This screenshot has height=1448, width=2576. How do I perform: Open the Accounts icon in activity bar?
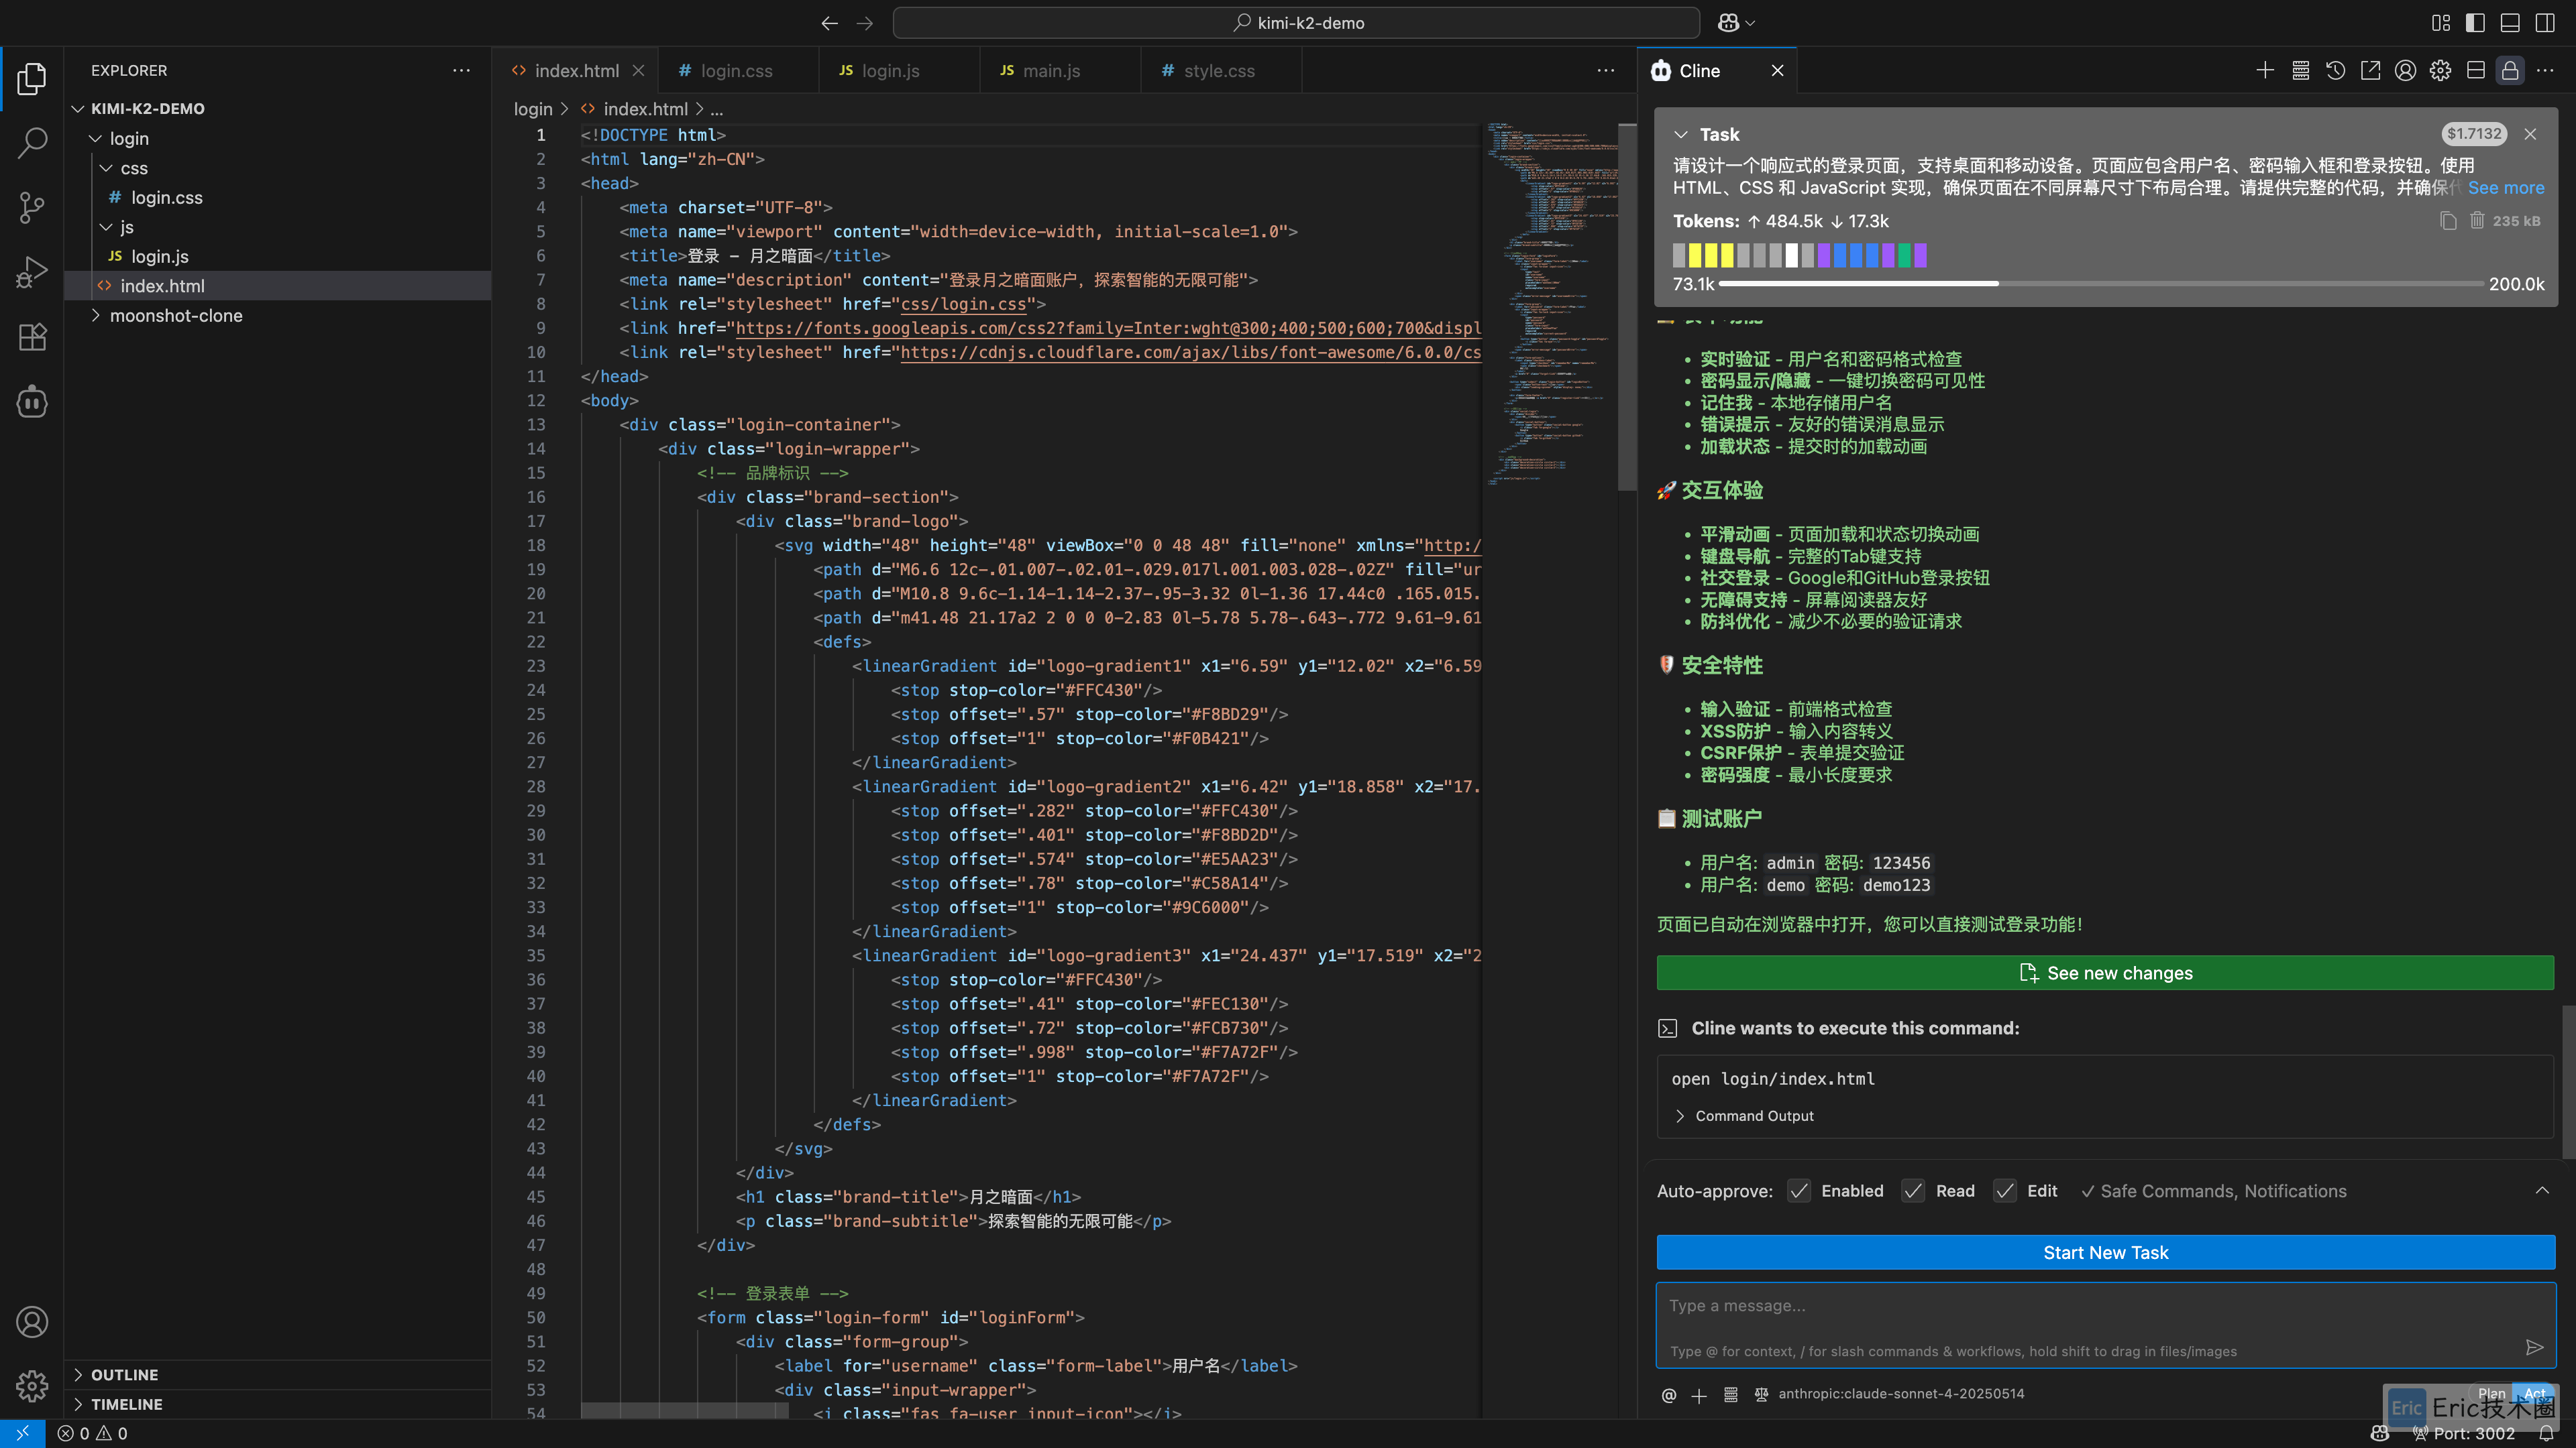(x=32, y=1322)
